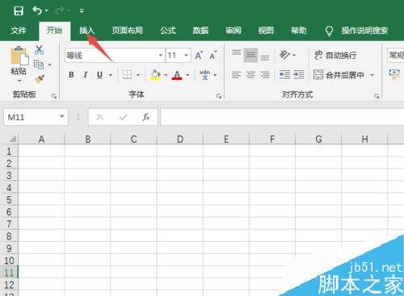
Task: Apply the red font color A
Action: click(177, 75)
